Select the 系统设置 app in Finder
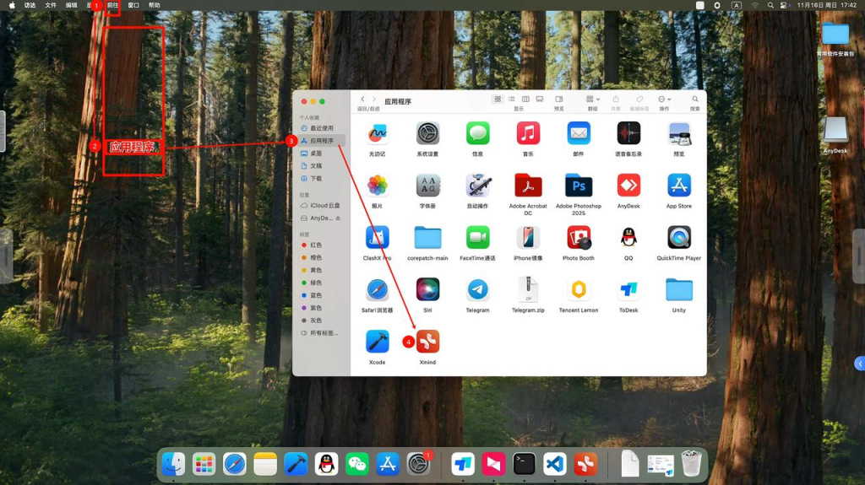This screenshot has width=865, height=485. tap(427, 133)
